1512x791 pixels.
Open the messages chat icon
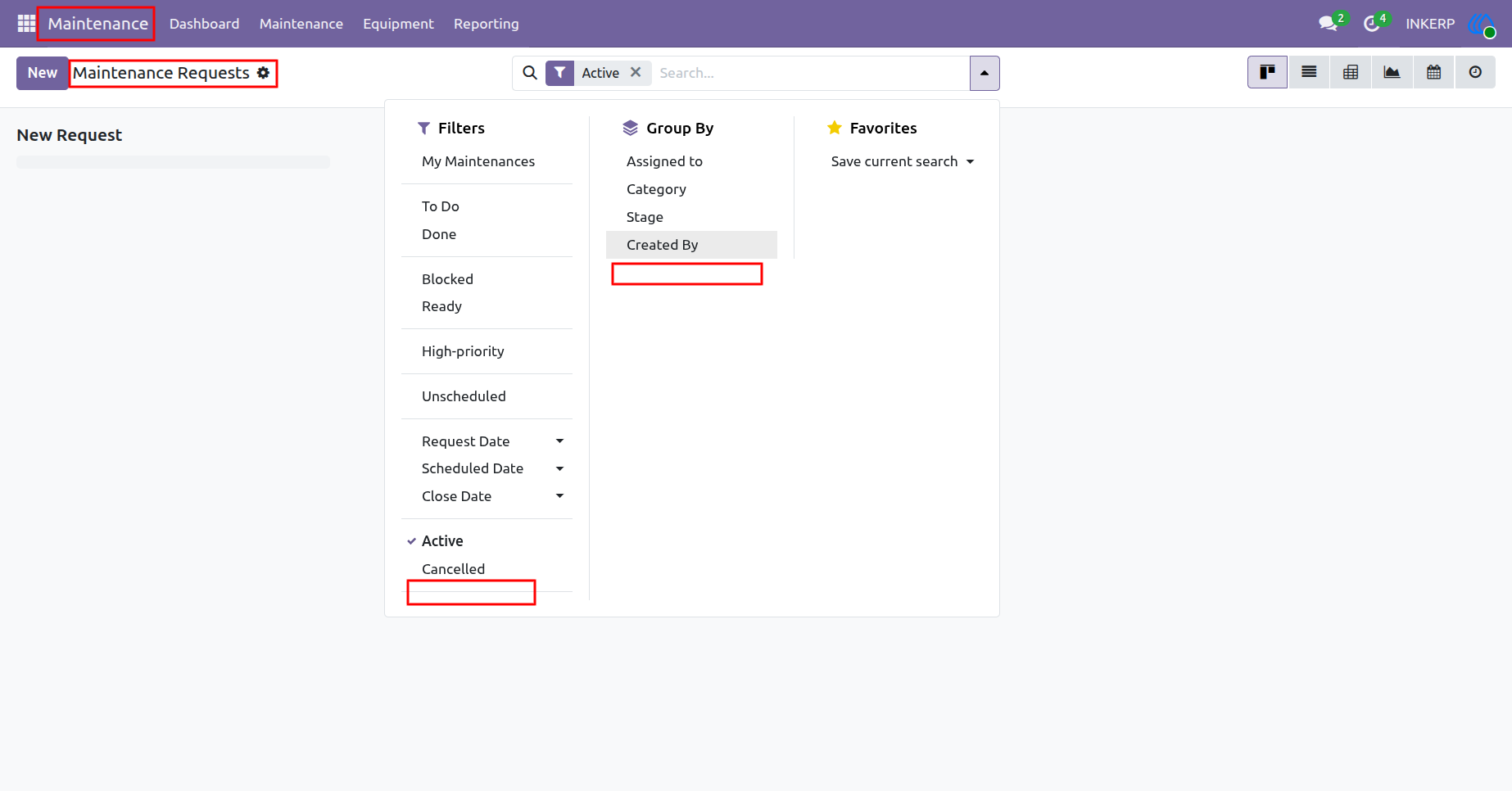[x=1328, y=24]
